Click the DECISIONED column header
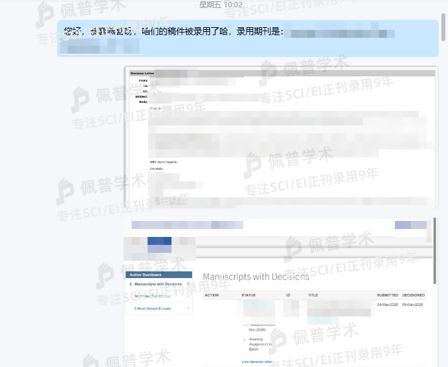 413,295
